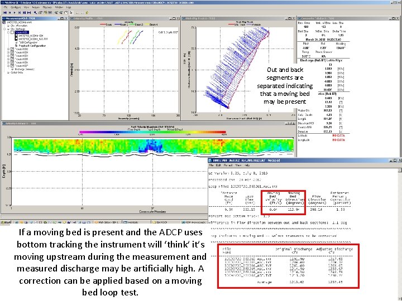Click the yellow Beam 4 legend line
Image resolution: width=402 pixels, height=301 pixels.
coord(147,25)
